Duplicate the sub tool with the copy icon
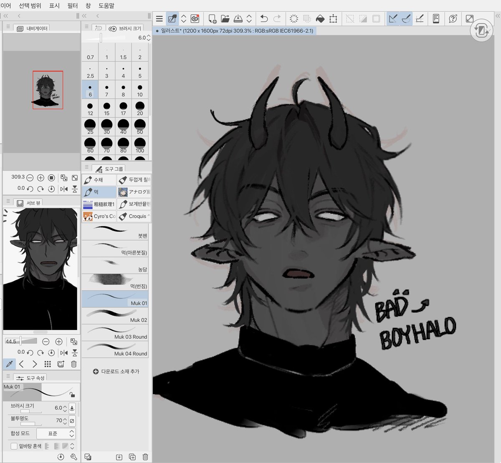This screenshot has height=463, width=501. tap(132, 457)
